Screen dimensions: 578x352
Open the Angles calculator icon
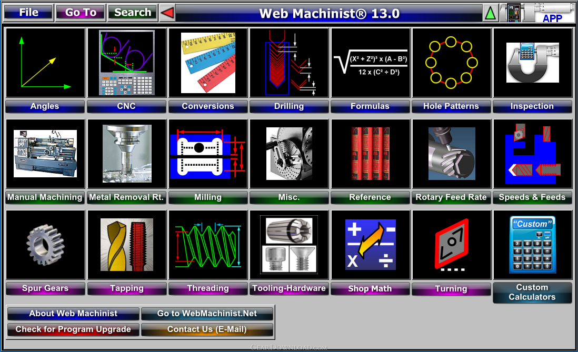tap(45, 63)
